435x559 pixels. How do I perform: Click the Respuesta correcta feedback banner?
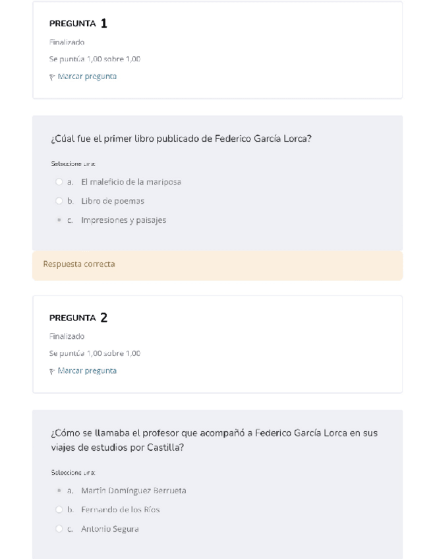click(x=217, y=264)
